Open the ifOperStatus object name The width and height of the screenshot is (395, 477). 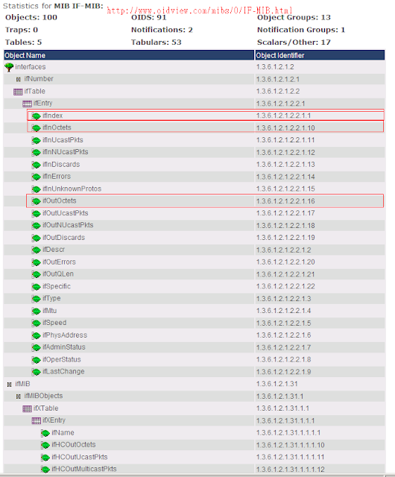click(61, 359)
